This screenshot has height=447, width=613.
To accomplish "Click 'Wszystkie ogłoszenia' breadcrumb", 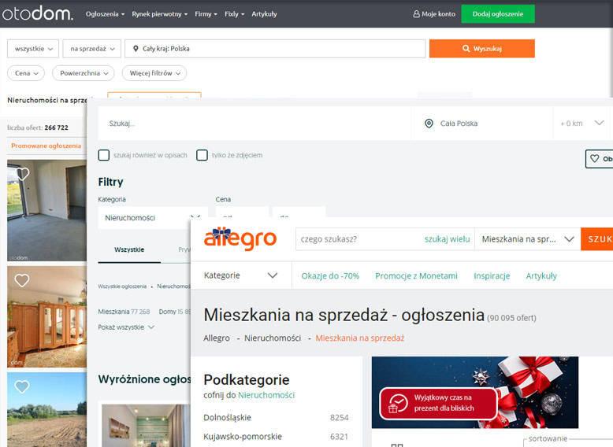I will tap(122, 286).
